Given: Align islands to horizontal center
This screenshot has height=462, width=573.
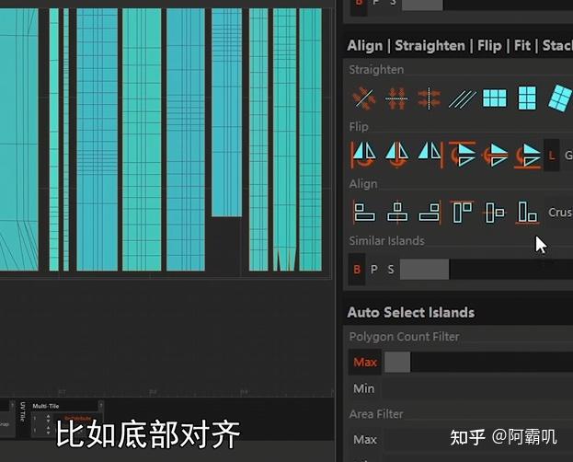Looking at the screenshot, I should (397, 213).
